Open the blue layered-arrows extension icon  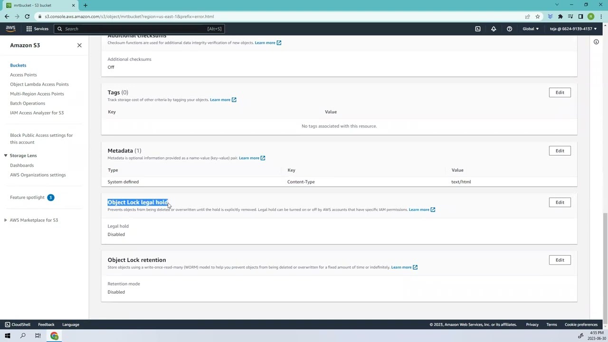point(550,17)
